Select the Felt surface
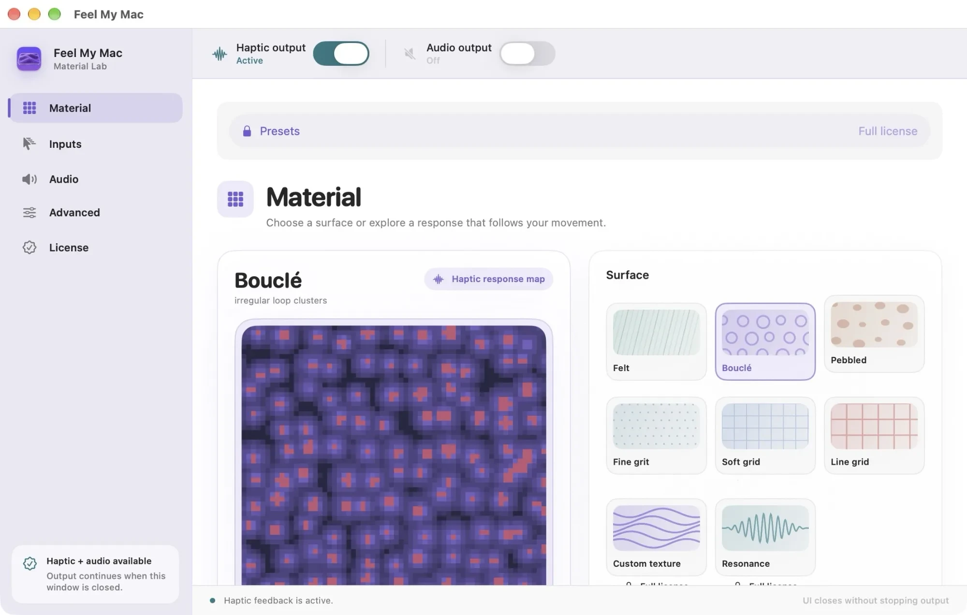 pyautogui.click(x=656, y=342)
